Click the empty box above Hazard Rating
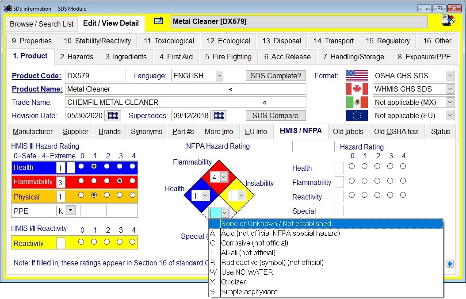This screenshot has width=466, height=299. click(x=313, y=146)
